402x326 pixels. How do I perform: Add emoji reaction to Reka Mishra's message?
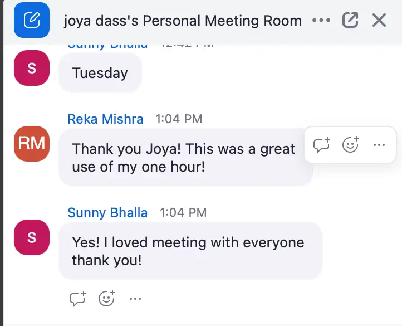tap(350, 145)
